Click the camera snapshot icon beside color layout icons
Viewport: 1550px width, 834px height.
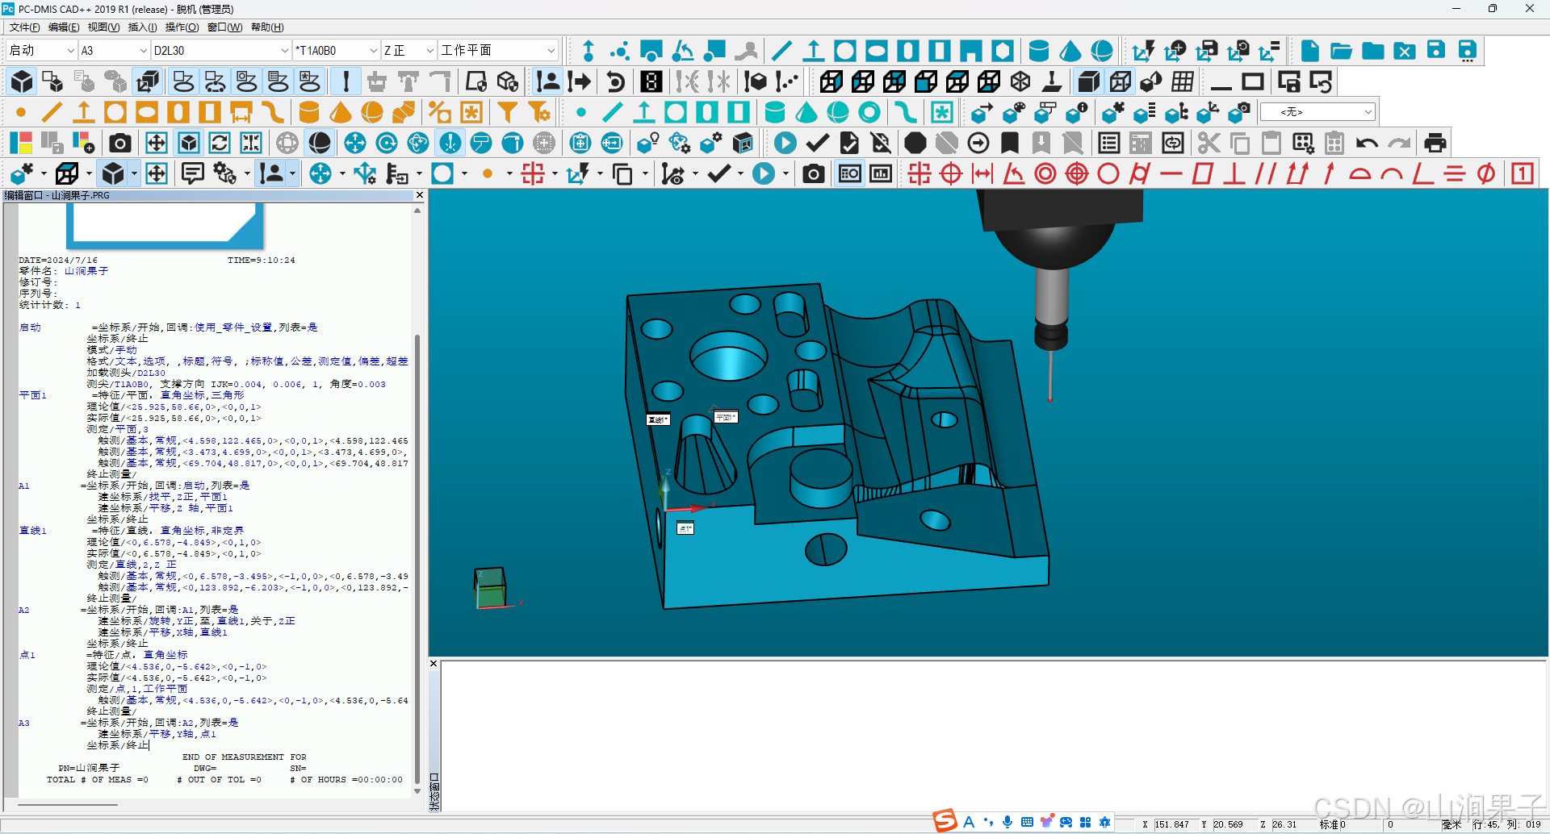120,144
